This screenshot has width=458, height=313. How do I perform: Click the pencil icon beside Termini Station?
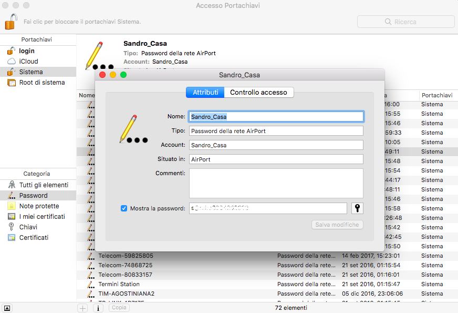[90, 285]
